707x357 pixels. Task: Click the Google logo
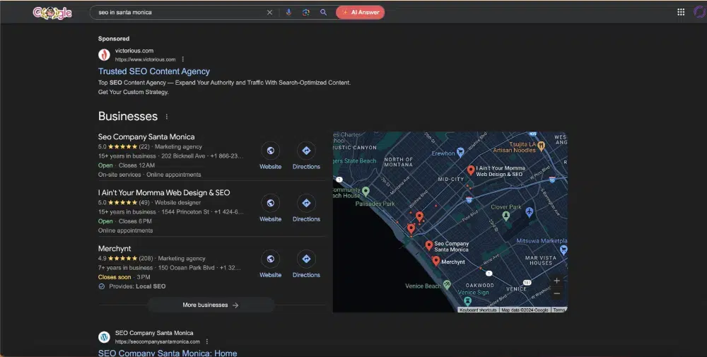(52, 13)
